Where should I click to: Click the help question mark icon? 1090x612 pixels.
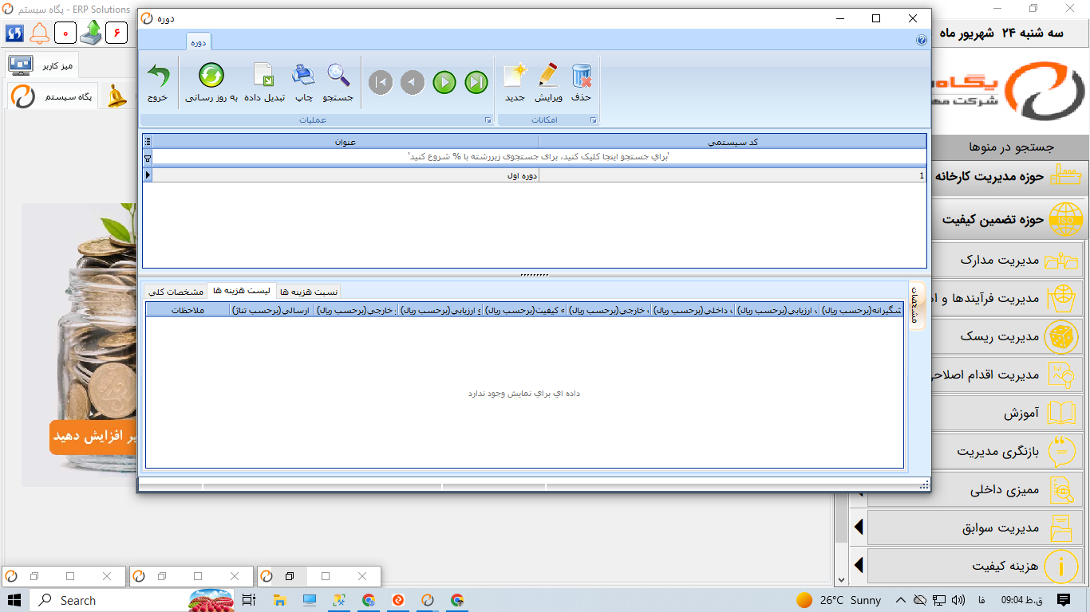coord(922,40)
